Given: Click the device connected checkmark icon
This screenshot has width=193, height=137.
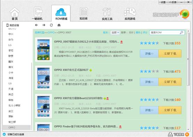Looking at the screenshot, I should tap(4, 134).
